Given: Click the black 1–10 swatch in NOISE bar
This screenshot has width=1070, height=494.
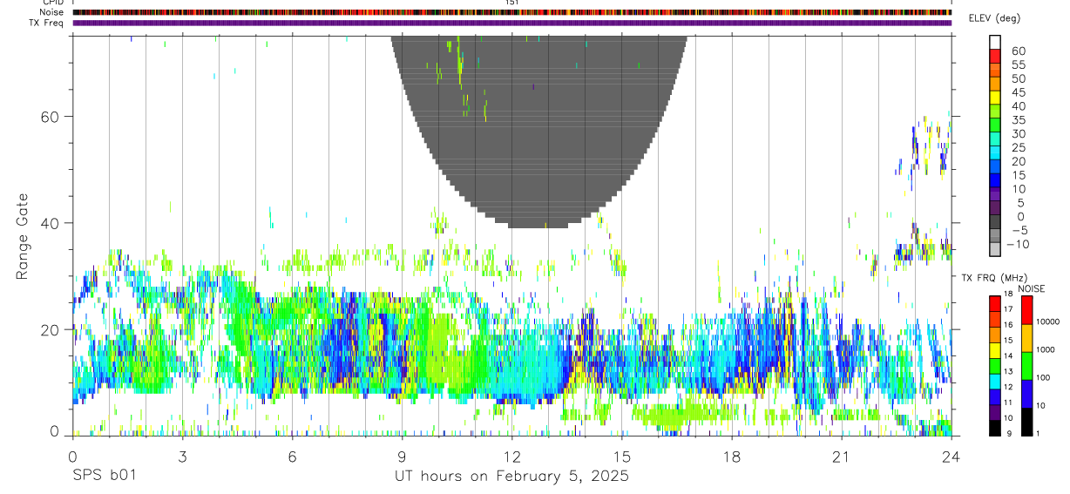Looking at the screenshot, I should [x=1026, y=421].
